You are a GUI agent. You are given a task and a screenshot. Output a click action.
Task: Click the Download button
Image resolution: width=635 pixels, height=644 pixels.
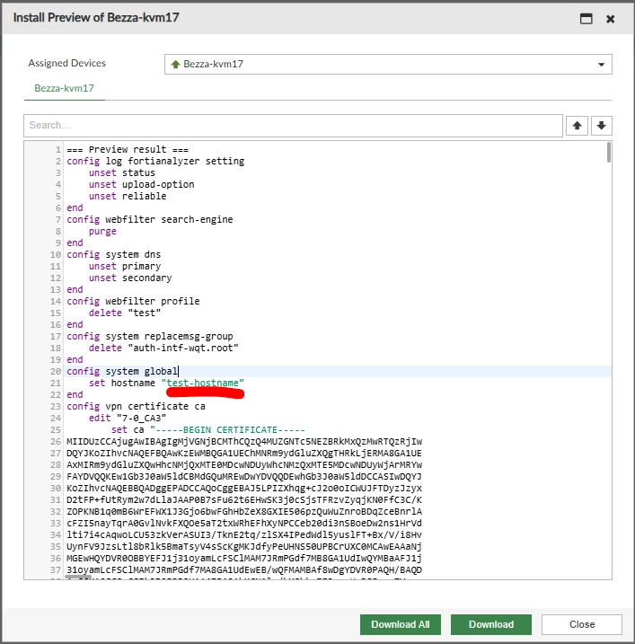[x=490, y=624]
